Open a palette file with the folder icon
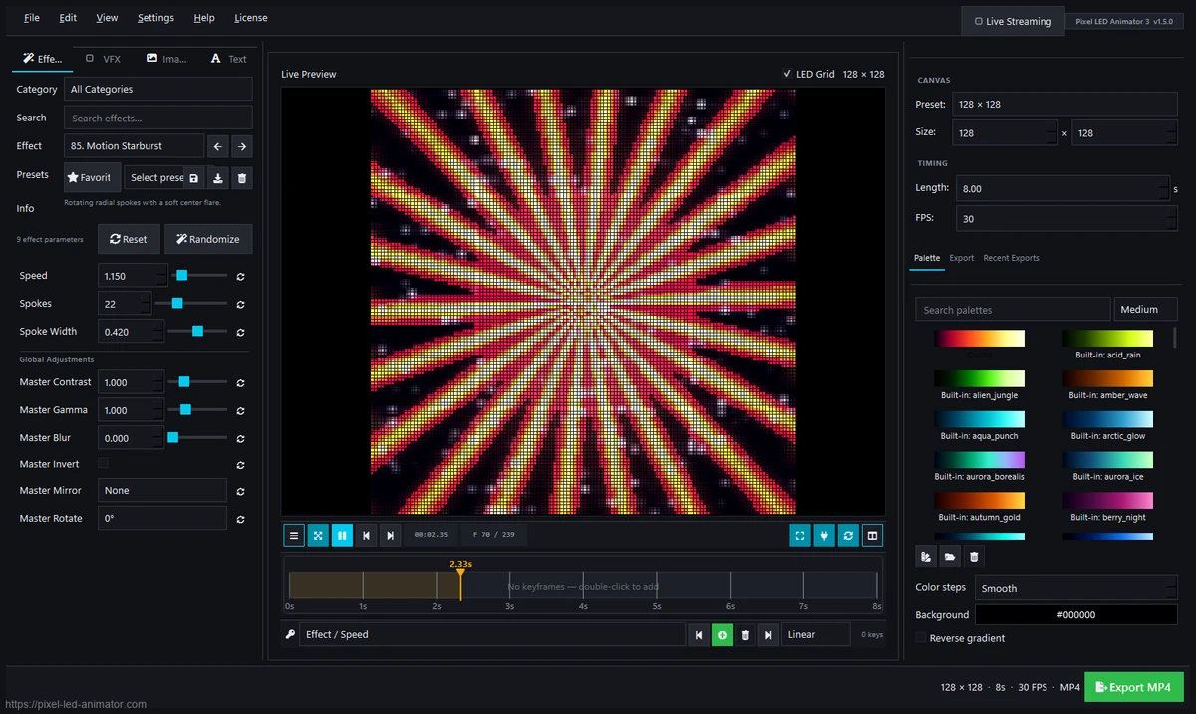This screenshot has height=714, width=1196. [950, 557]
